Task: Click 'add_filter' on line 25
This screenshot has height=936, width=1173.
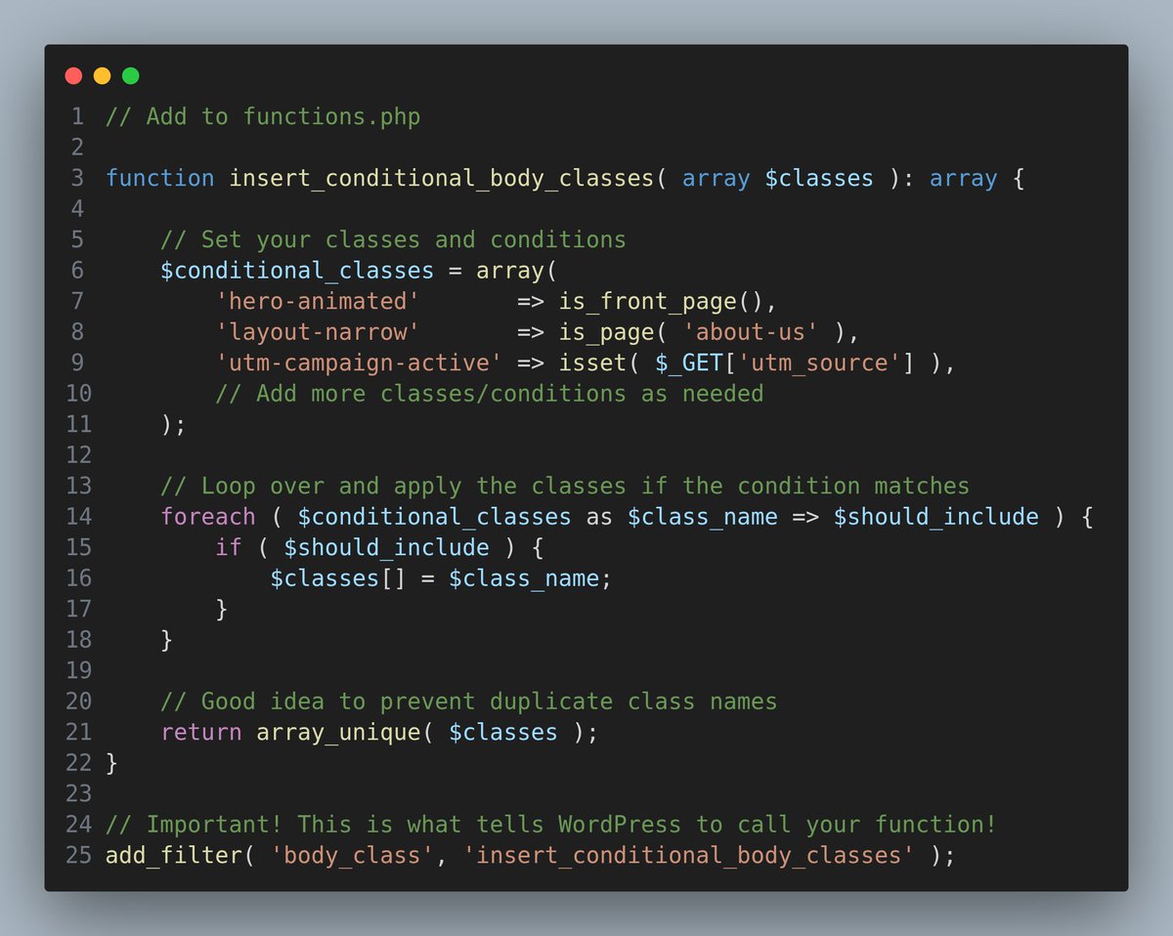Action: pos(173,855)
